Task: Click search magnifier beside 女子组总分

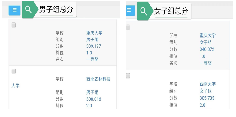Action: tap(144, 11)
